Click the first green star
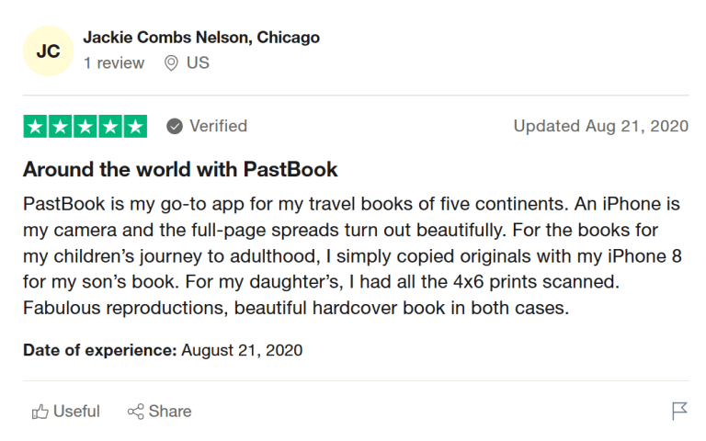 pos(35,126)
